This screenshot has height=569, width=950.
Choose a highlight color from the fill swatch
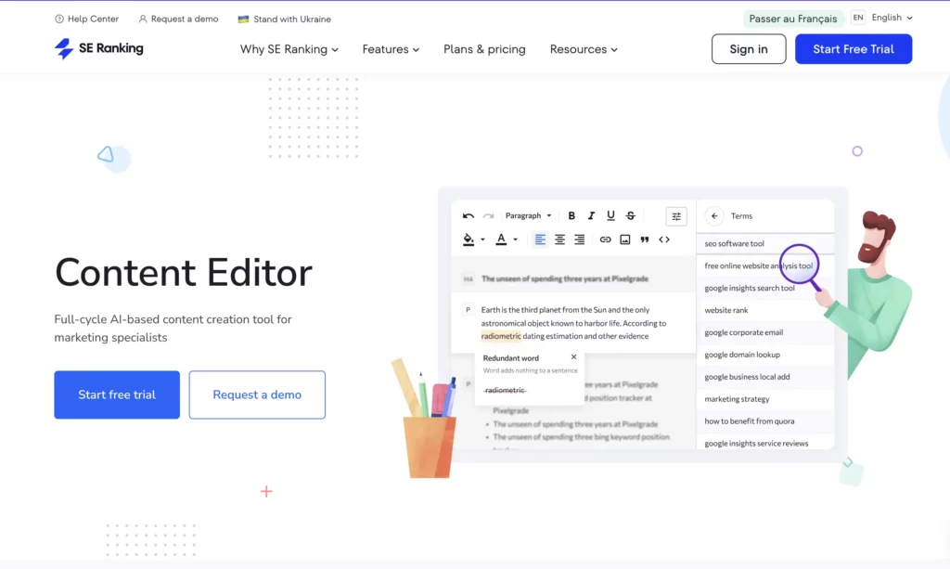pyautogui.click(x=467, y=239)
